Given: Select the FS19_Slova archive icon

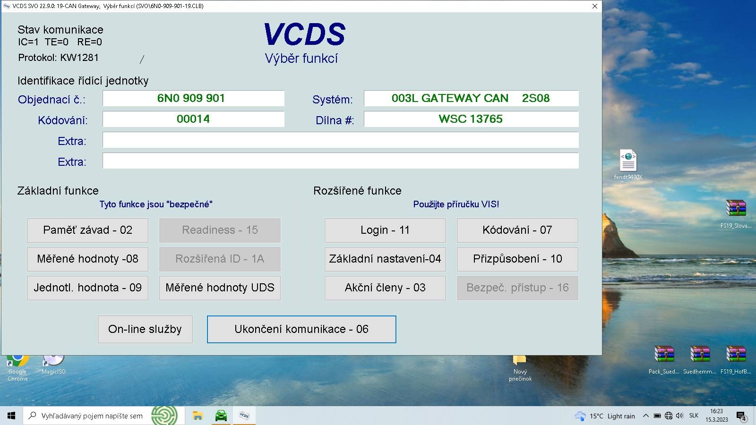Looking at the screenshot, I should pos(736,213).
